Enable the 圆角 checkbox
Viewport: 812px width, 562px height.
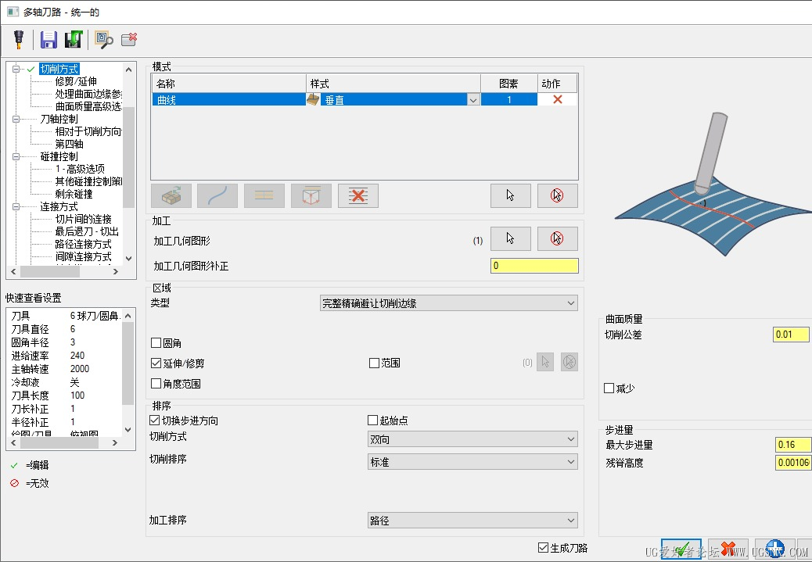coord(156,342)
